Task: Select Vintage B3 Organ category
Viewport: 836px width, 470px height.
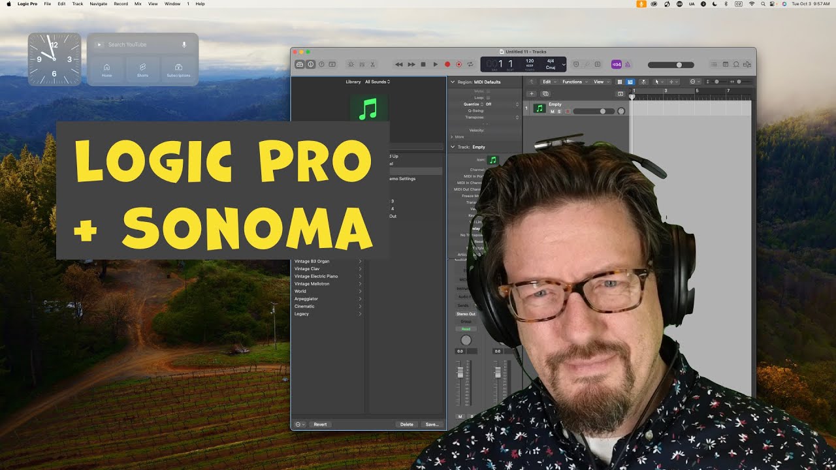Action: 328,261
